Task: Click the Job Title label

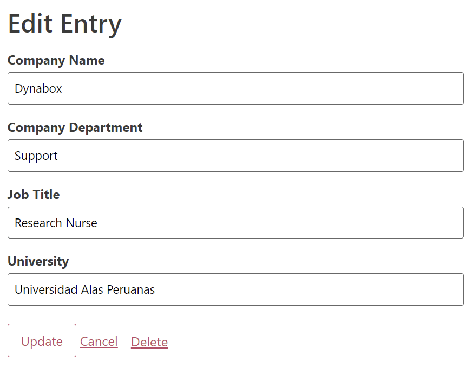Action: pos(34,195)
